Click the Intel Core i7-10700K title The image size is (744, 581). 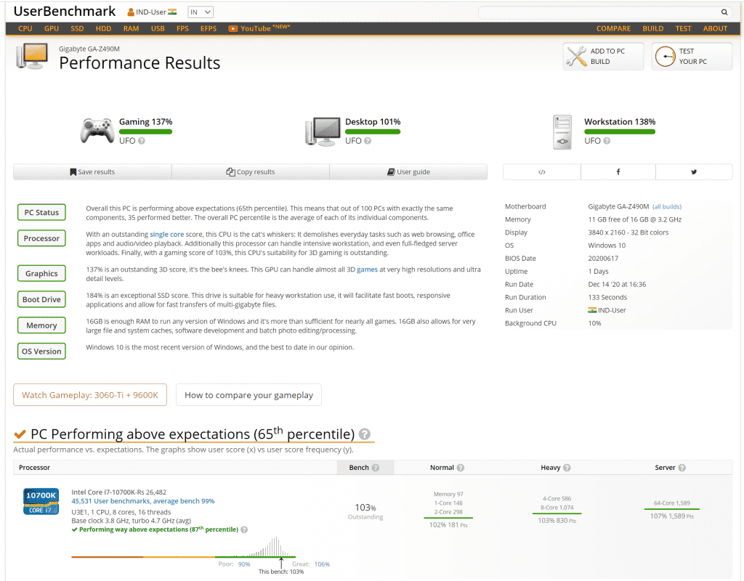click(119, 492)
